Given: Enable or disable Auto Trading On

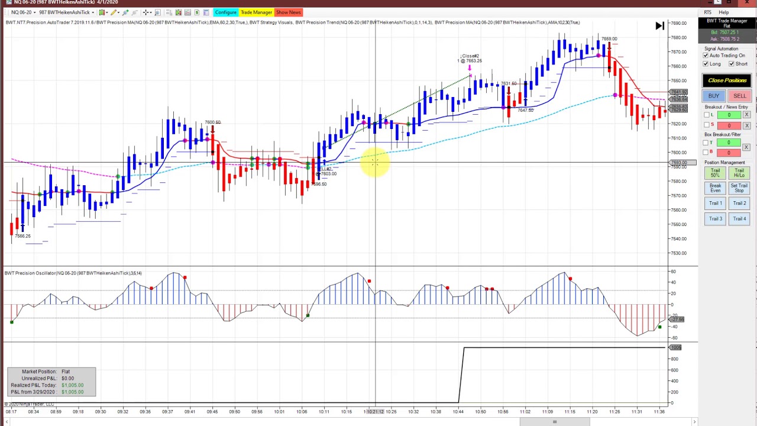Looking at the screenshot, I should tap(706, 56).
